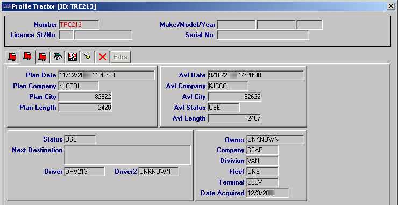Click the Profile Tractor title bar icon
Viewport: 398px width, 205px height.
click(6, 6)
